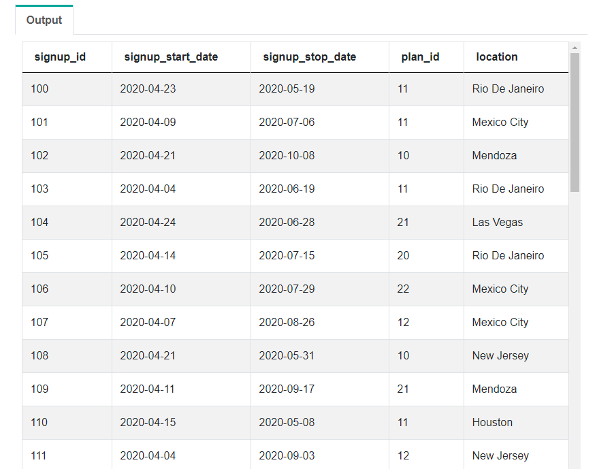Click the scrollbar up arrow
Screen dimensions: 597x469
[575, 48]
